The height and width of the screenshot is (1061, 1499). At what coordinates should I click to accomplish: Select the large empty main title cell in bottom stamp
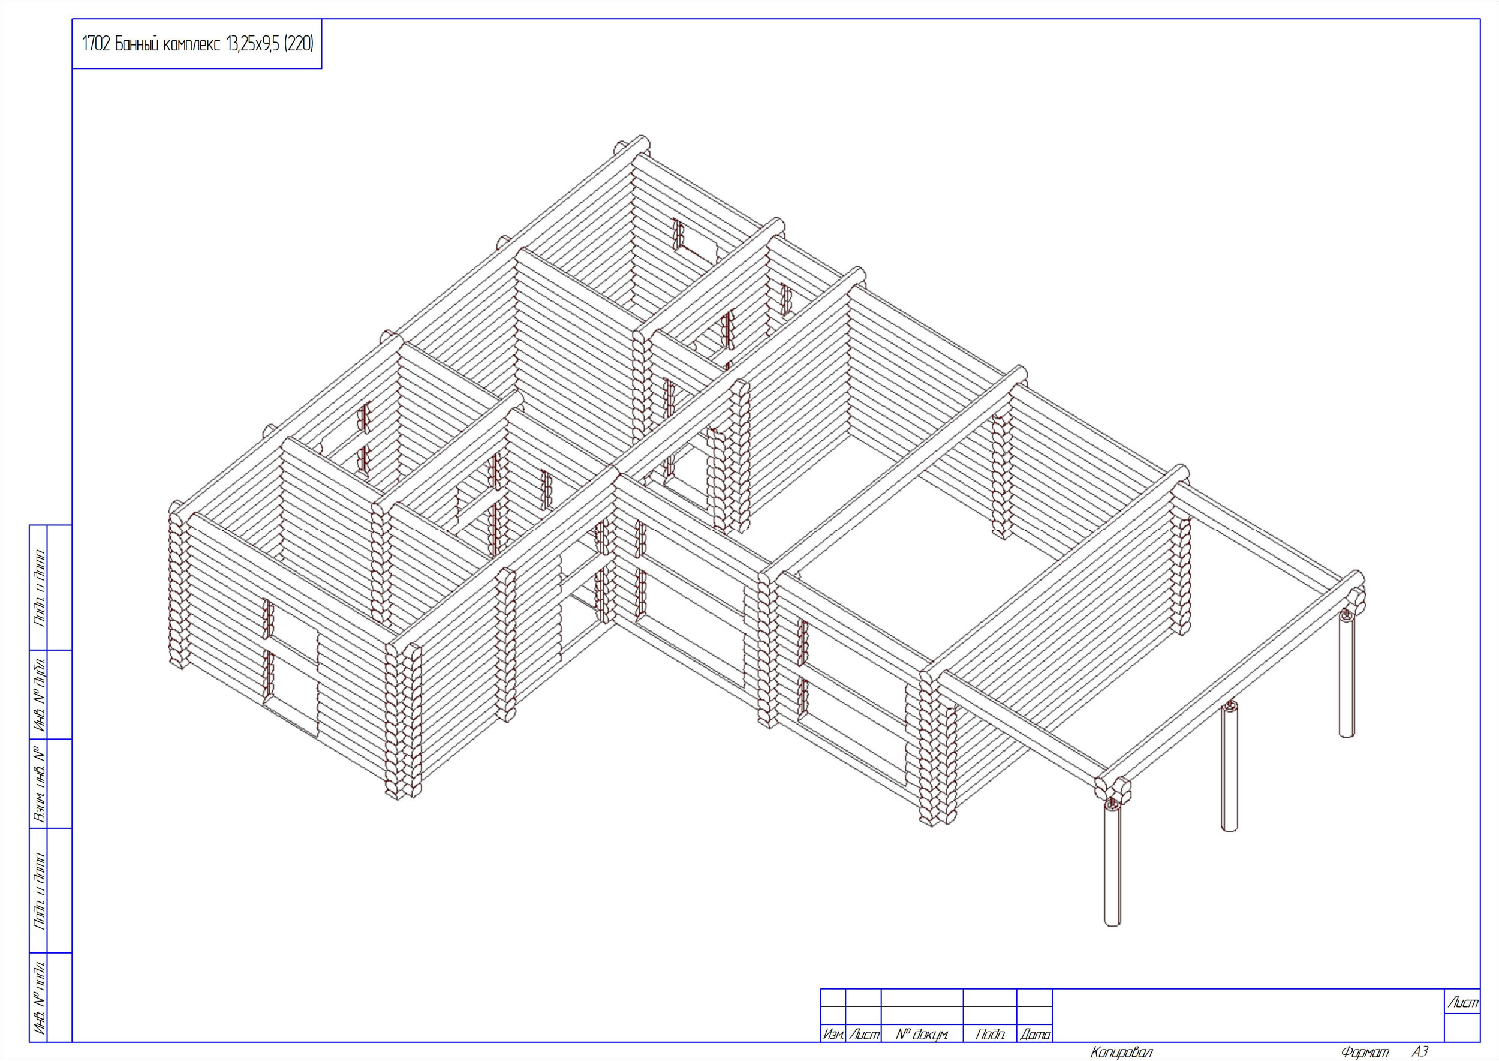(1248, 1015)
